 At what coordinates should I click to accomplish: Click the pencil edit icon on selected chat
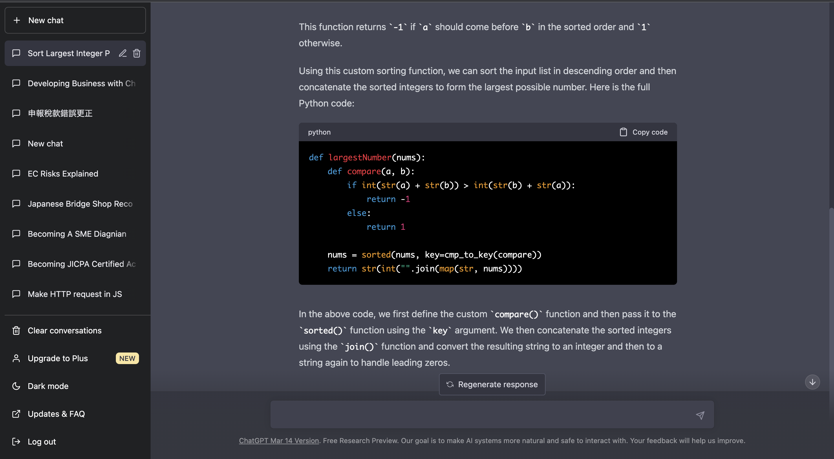pos(122,53)
